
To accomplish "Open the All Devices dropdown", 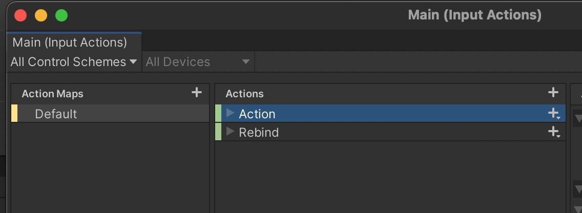I will (197, 62).
